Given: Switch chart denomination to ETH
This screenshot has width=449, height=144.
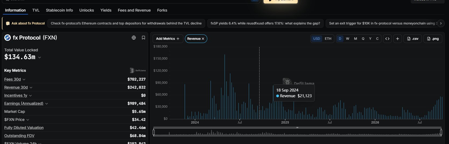Looking at the screenshot, I should pos(328,39).
